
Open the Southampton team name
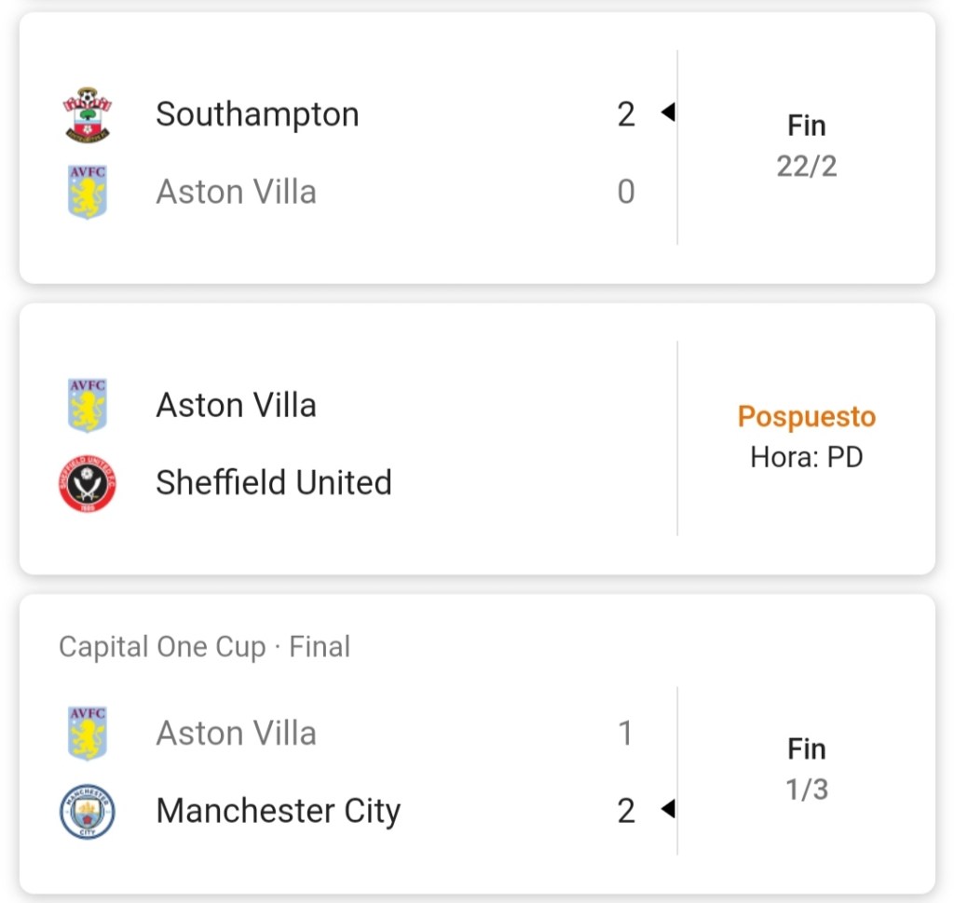257,115
